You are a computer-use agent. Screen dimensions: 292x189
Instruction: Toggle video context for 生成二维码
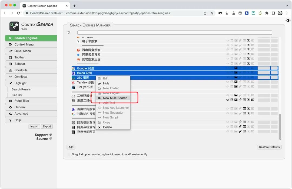tap(253, 100)
